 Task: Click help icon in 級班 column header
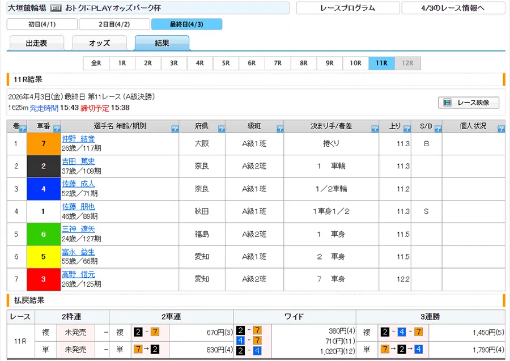tap(279, 129)
